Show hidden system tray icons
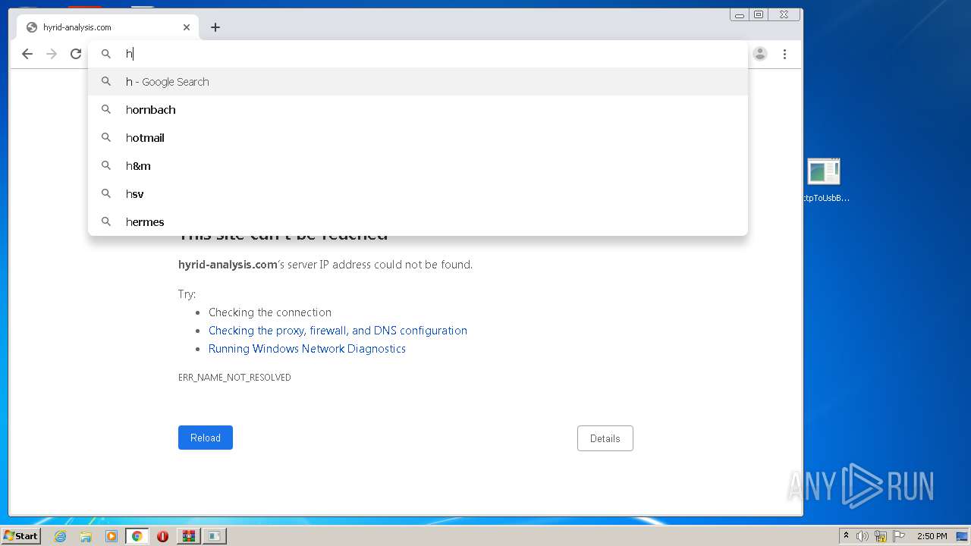Viewport: 971px width, 546px height. (x=846, y=536)
